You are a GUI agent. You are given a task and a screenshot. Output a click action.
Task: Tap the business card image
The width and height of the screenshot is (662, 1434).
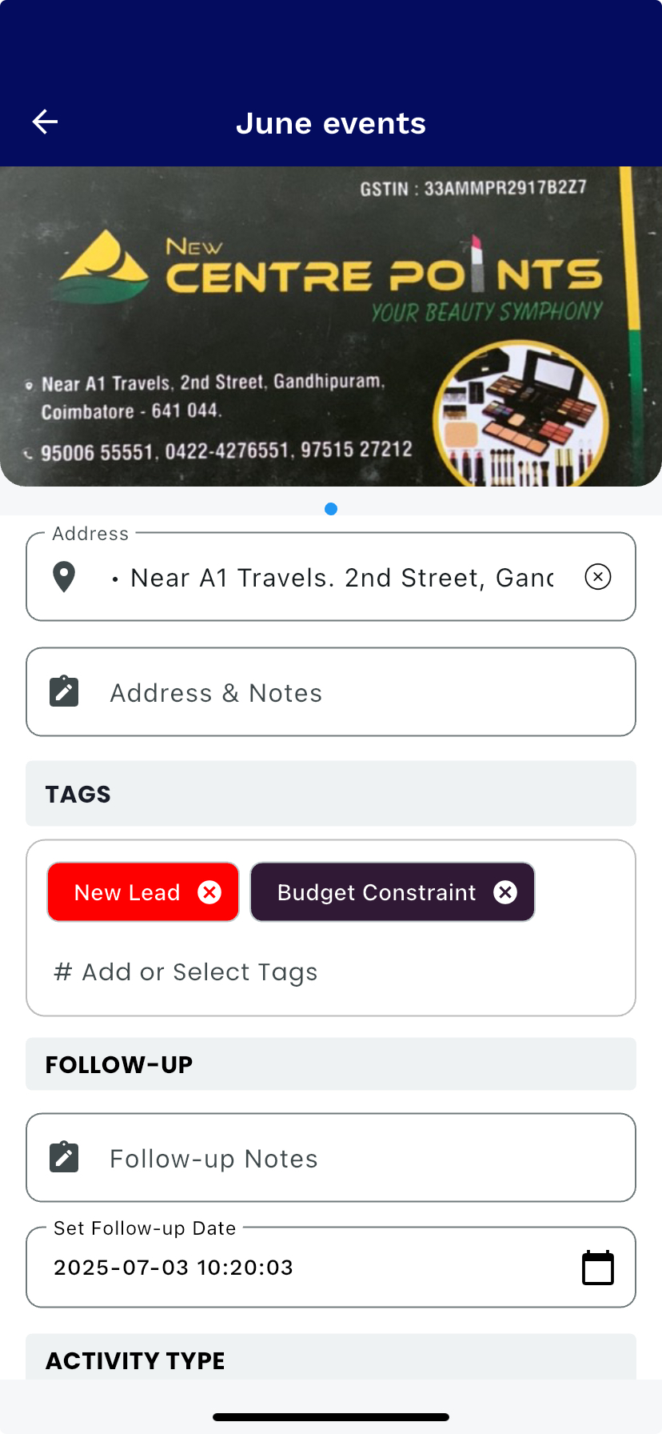tap(331, 326)
